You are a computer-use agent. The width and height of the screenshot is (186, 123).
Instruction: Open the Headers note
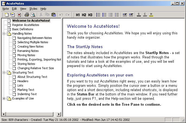pyautogui.click(x=23, y=81)
